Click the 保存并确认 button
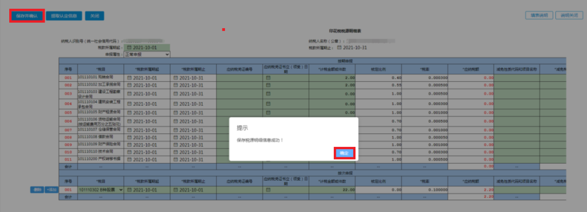The image size is (587, 212). [x=27, y=16]
